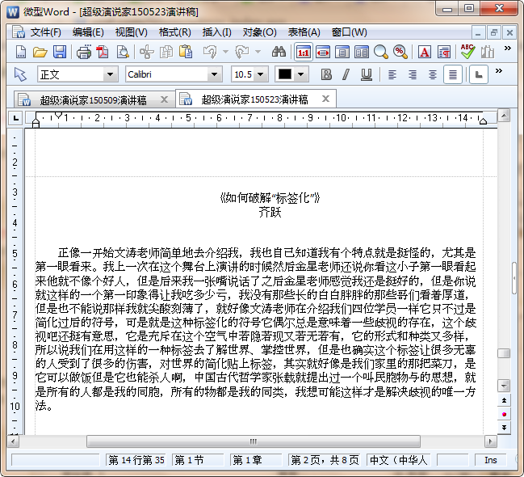
Task: Click the Ins insert mode indicator
Action: point(490,460)
